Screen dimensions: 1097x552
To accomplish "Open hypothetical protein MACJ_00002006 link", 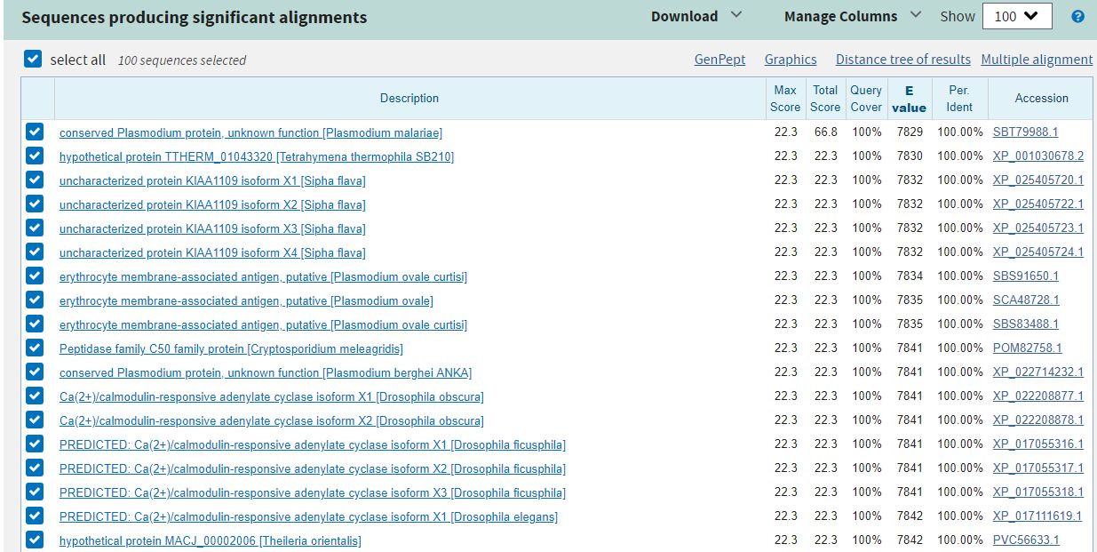I will 211,540.
